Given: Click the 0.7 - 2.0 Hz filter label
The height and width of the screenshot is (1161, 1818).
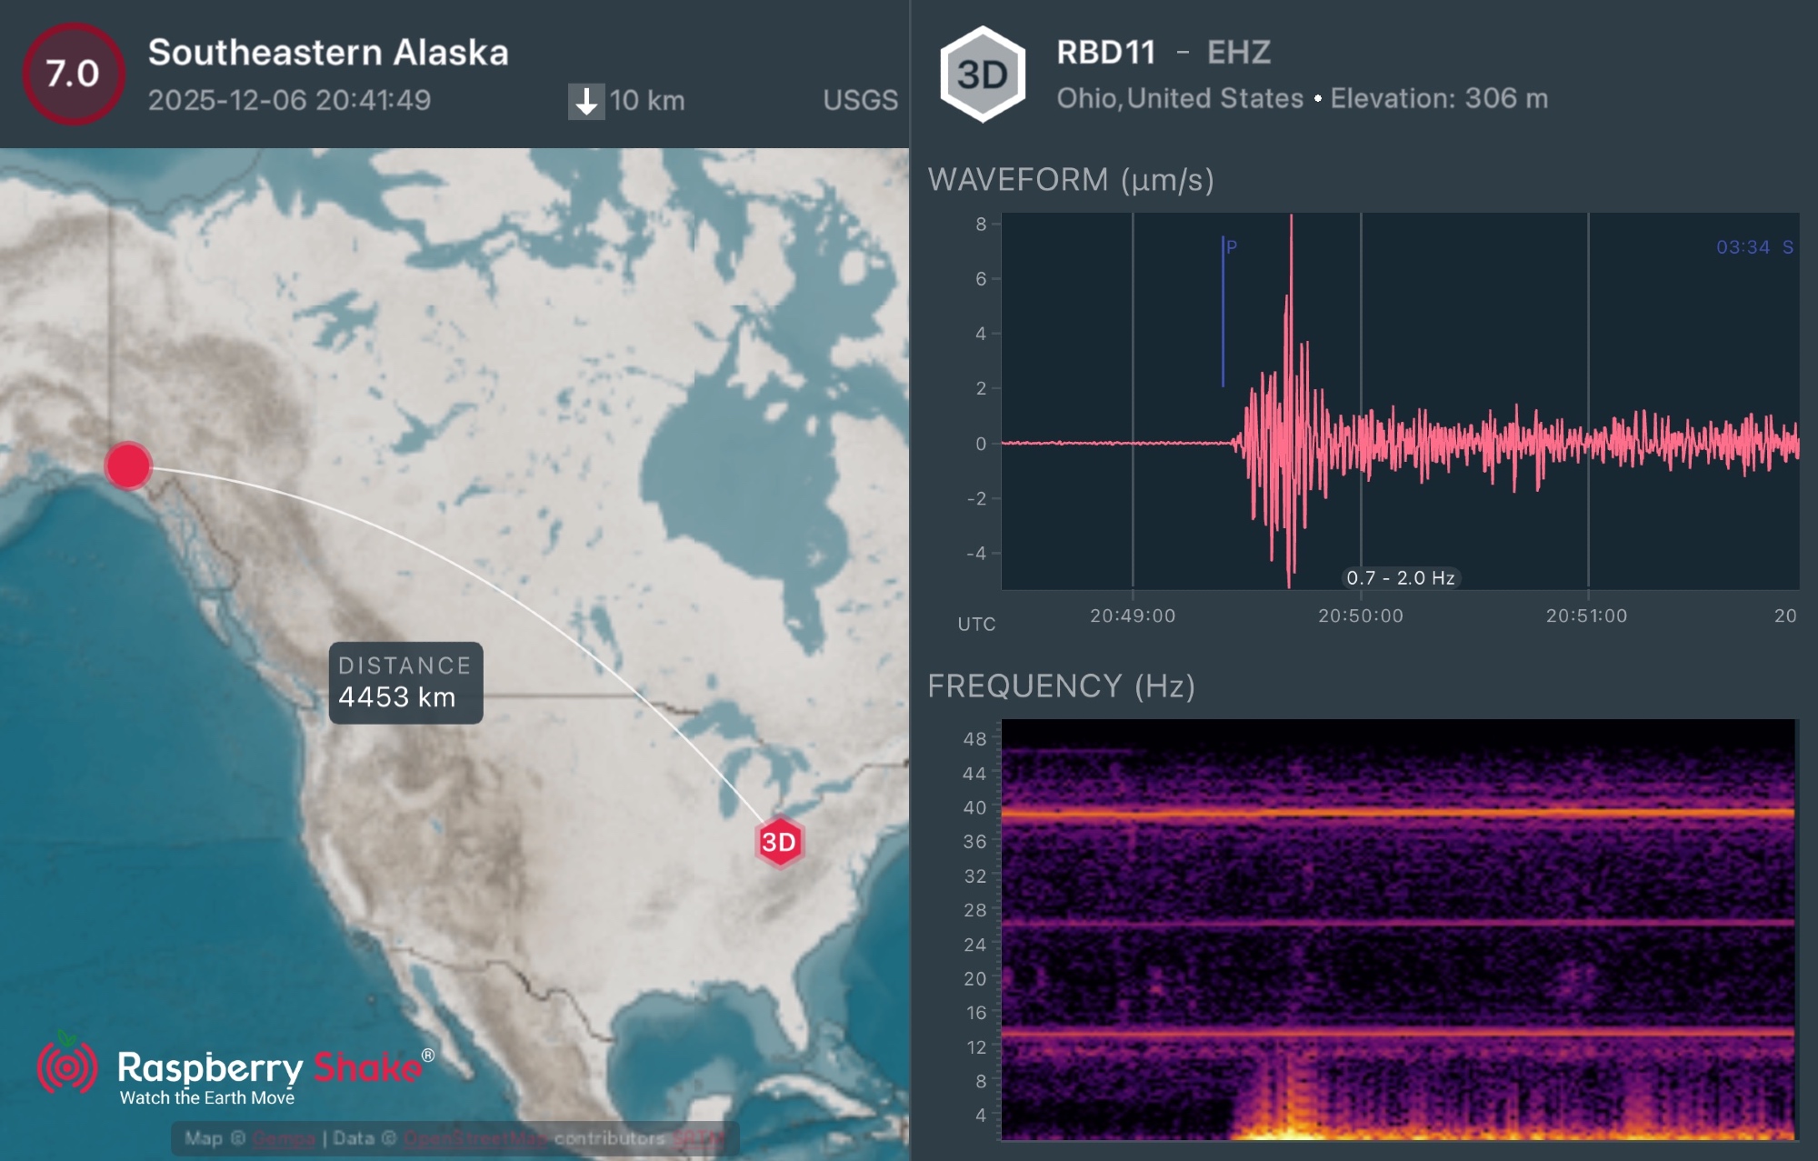Looking at the screenshot, I should (x=1400, y=578).
